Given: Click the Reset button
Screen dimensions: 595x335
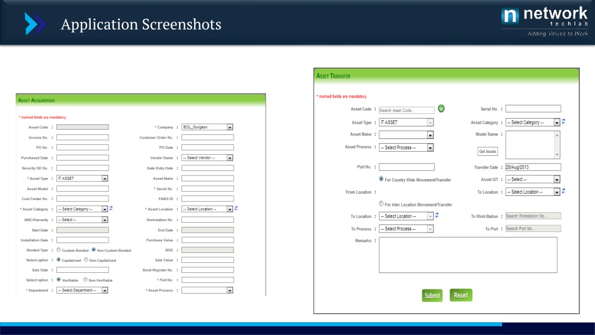Looking at the screenshot, I should coord(461,295).
